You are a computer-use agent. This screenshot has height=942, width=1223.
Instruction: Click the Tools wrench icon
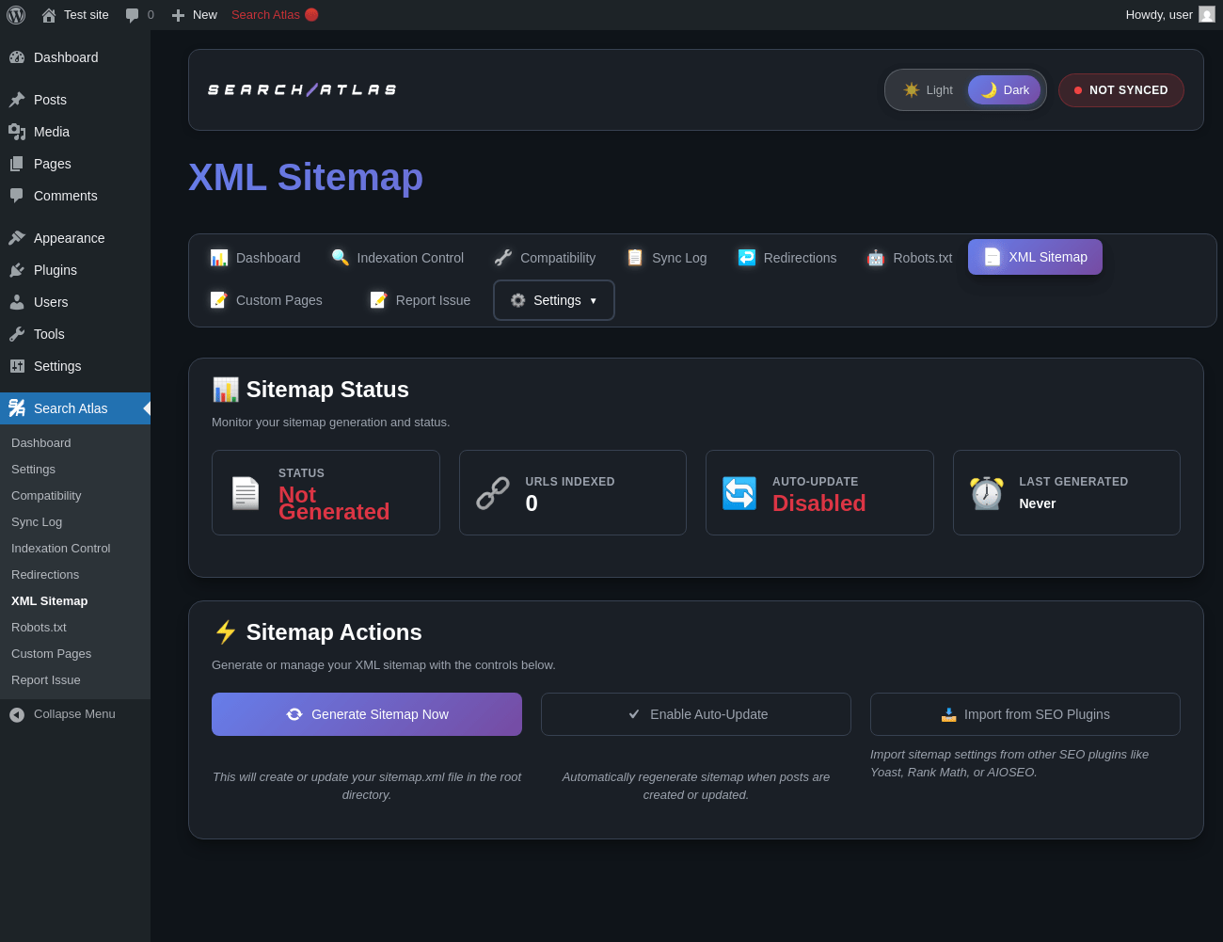(17, 334)
